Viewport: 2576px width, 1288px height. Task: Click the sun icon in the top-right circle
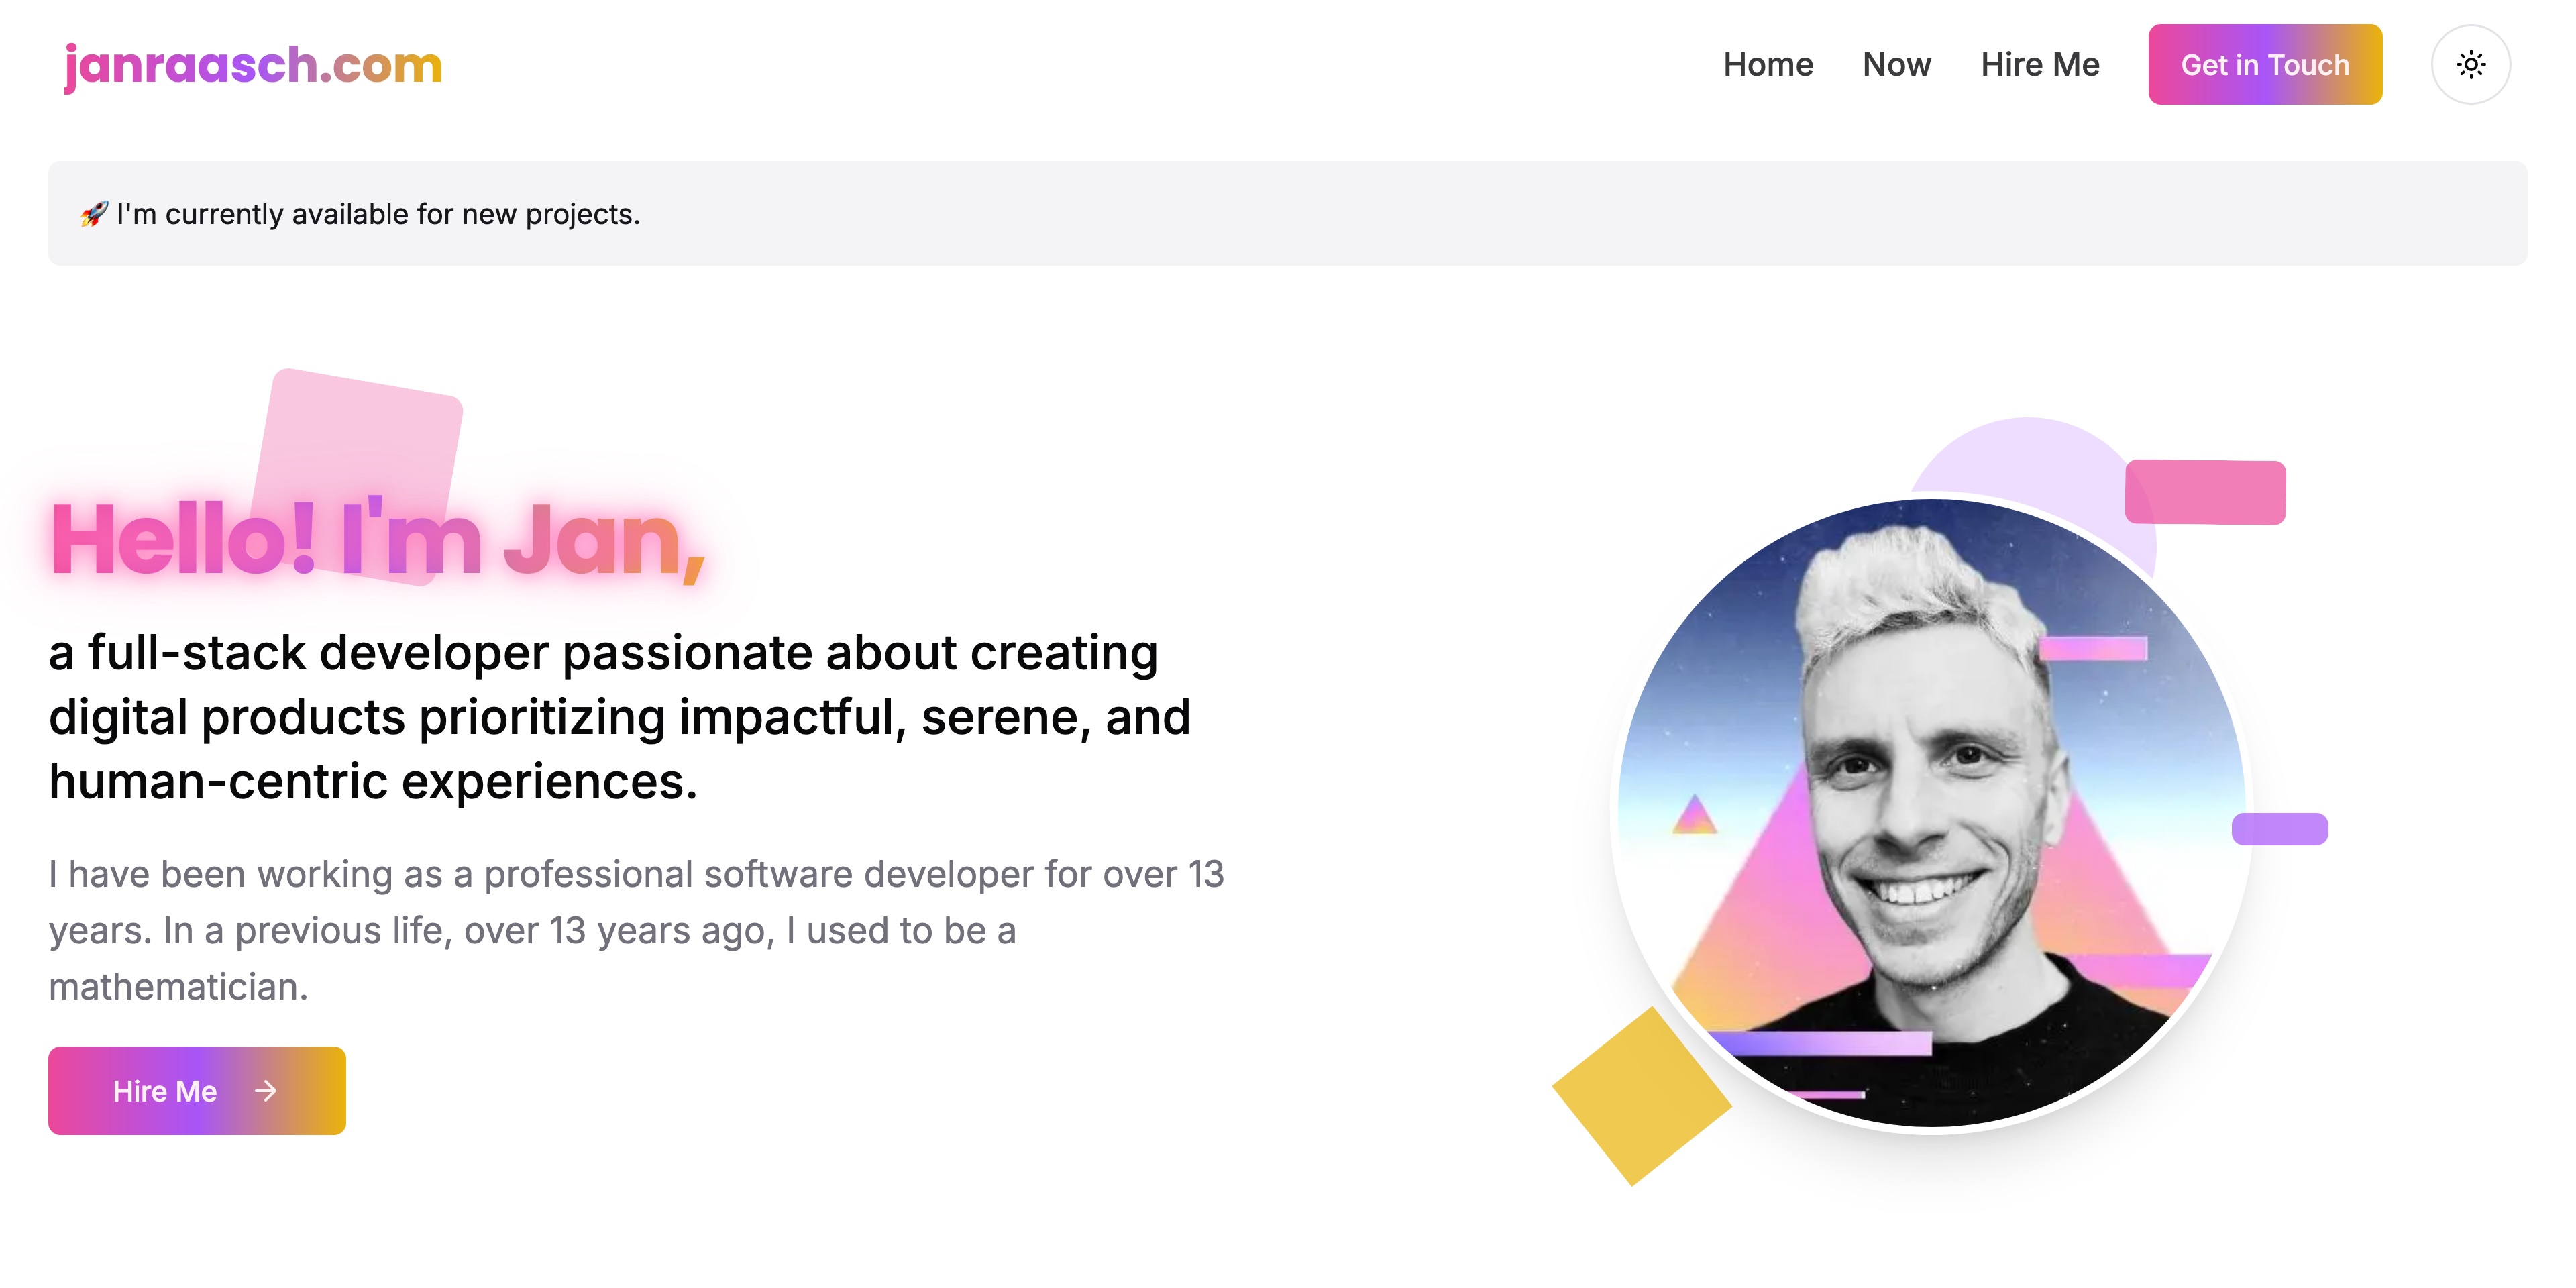[x=2470, y=64]
